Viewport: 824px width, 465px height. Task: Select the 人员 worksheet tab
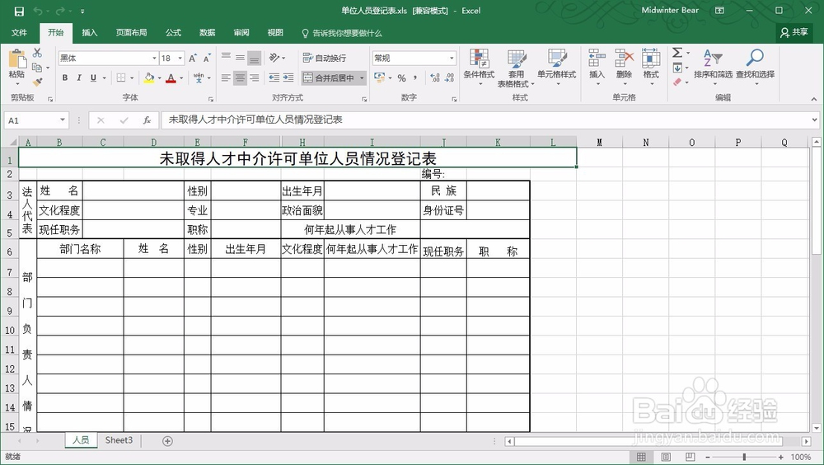point(81,440)
